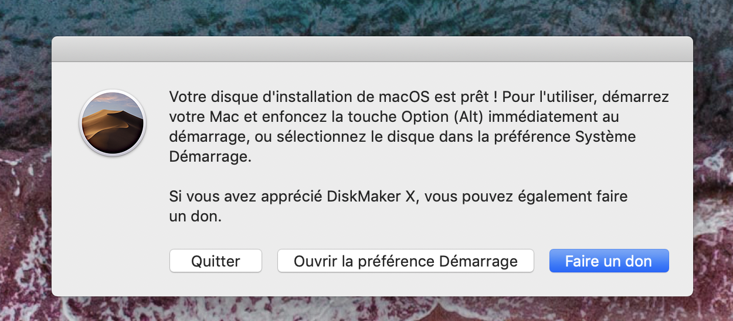Open the Démarrage preference via its button
Viewport: 733px width, 321px height.
point(405,261)
